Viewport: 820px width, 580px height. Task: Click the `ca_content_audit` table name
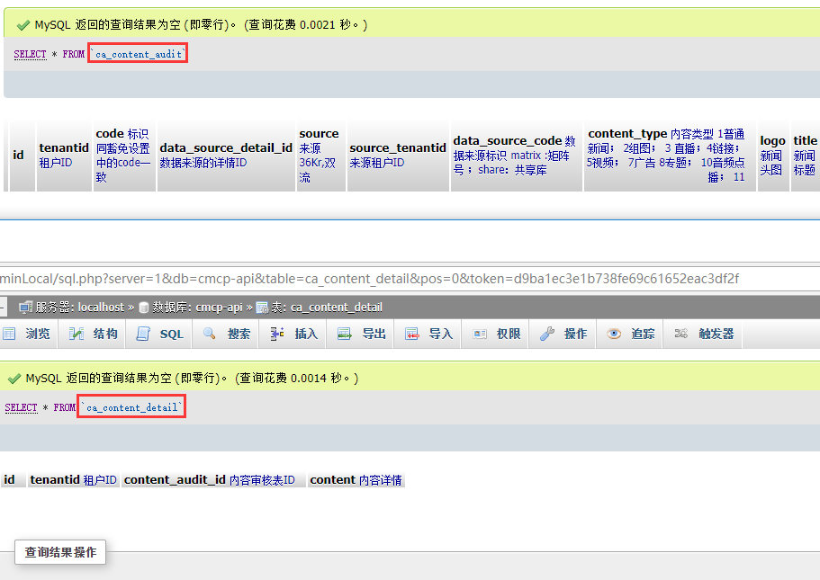138,54
